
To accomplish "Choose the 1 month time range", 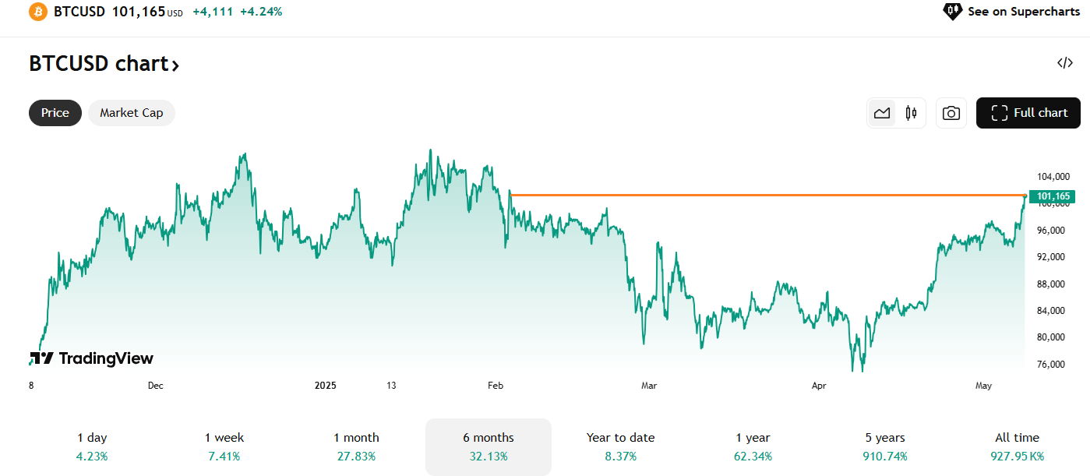I will (356, 446).
